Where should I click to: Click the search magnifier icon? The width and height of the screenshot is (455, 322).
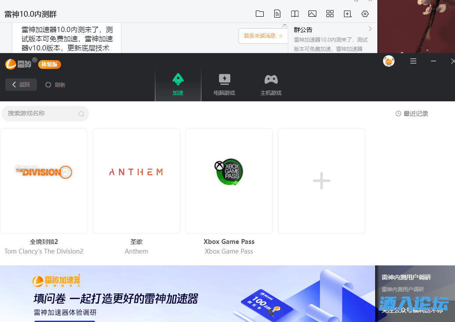pyautogui.click(x=81, y=114)
